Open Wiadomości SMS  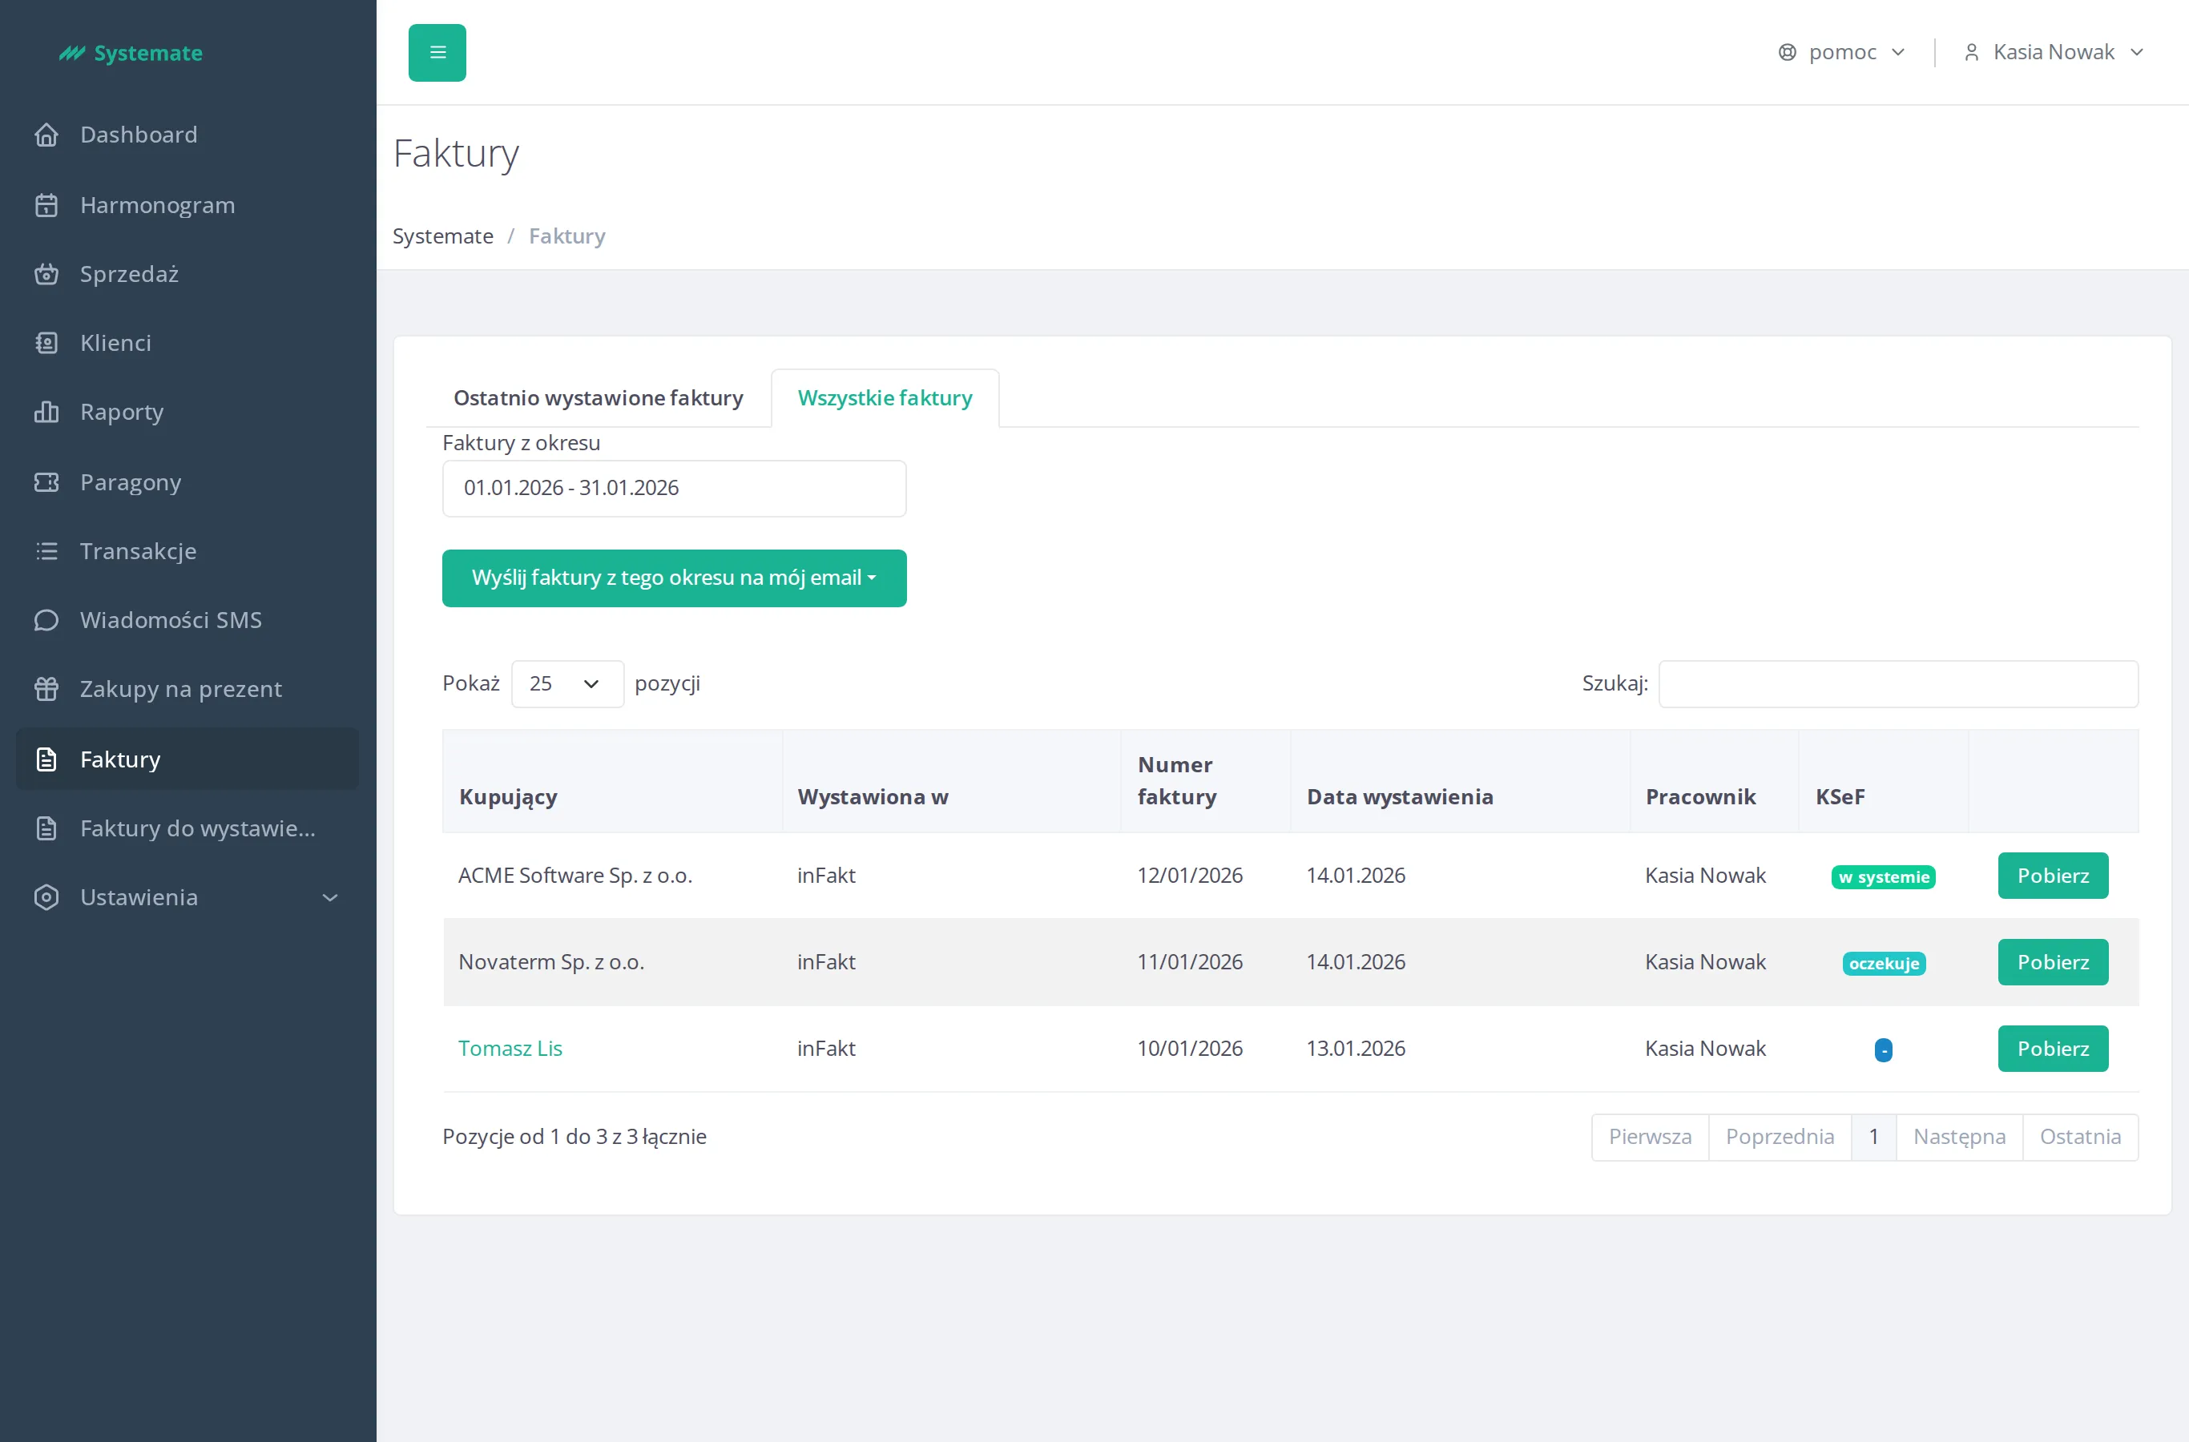click(x=187, y=620)
